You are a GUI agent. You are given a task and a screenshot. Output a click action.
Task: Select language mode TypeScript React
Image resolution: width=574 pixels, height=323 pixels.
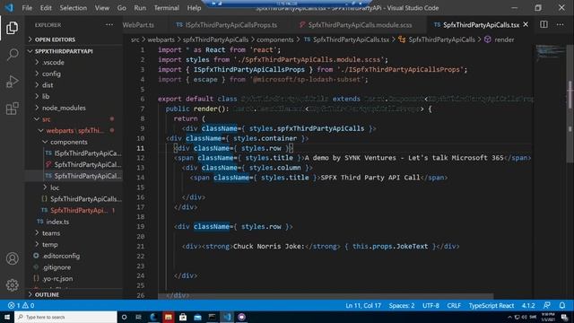point(491,305)
